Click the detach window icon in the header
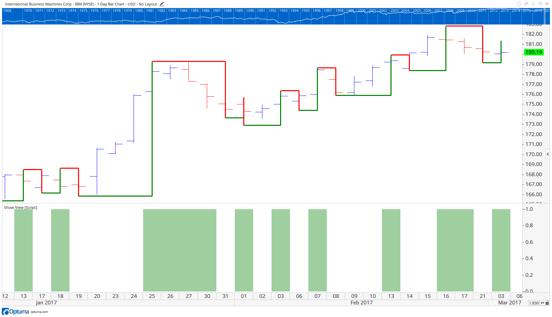This screenshot has width=552, height=317. tap(540, 4)
